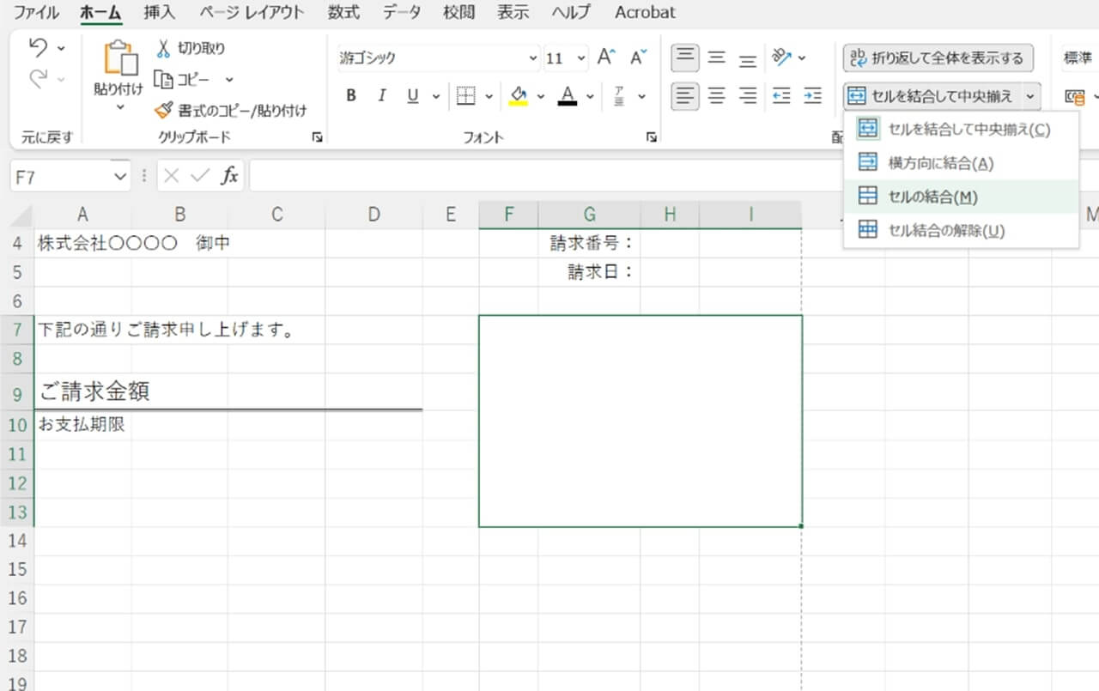Click the Name Box showing F7
Viewport: 1099px width, 691px height.
point(60,176)
